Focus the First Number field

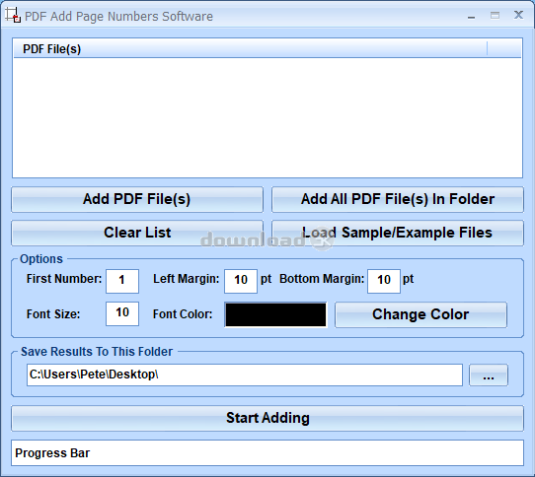coord(122,281)
